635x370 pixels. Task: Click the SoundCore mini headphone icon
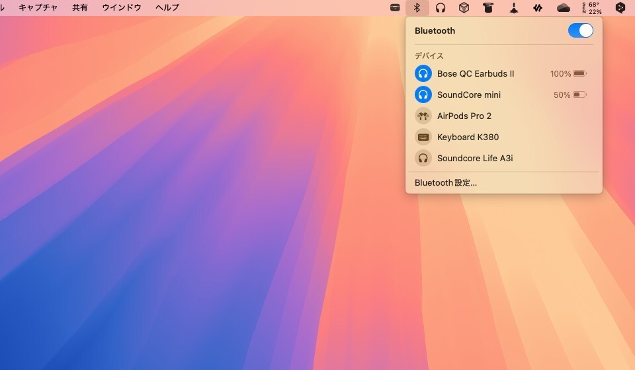click(x=423, y=94)
